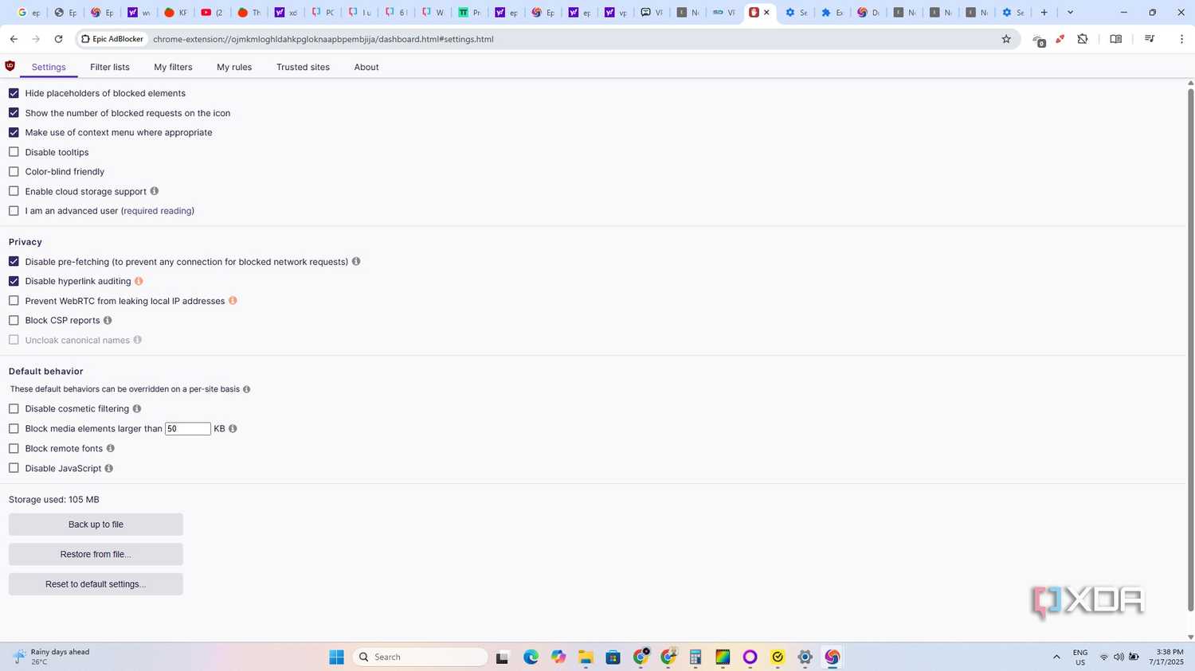1195x671 pixels.
Task: Click the red rocket extension icon in toolbar
Action: (1060, 39)
